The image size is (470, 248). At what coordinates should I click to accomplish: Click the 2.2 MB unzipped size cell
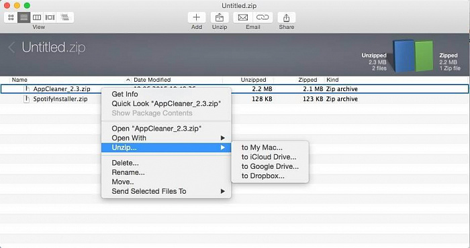(262, 89)
